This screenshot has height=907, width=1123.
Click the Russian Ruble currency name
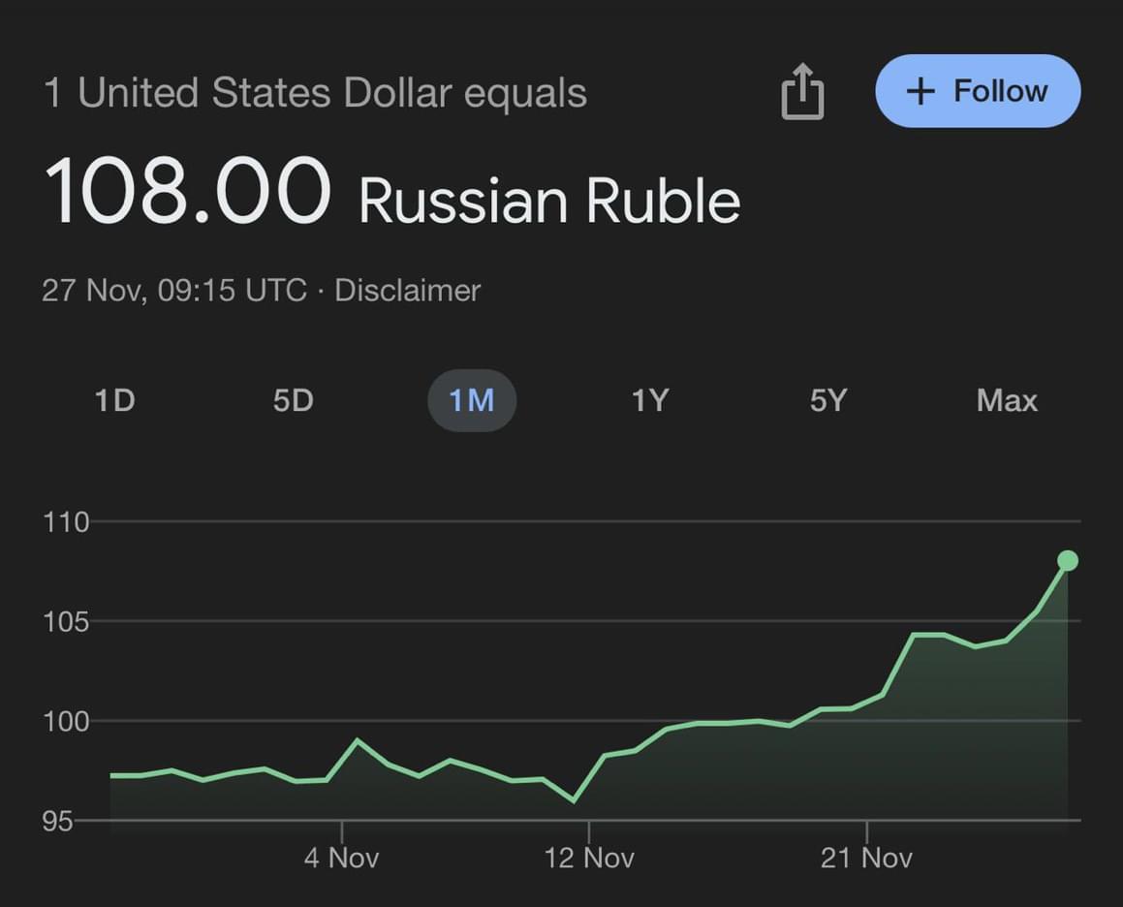coord(549,201)
